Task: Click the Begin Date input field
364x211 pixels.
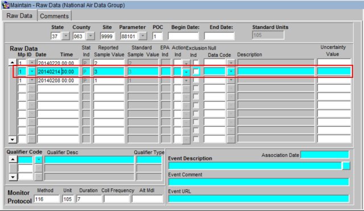Action: 183,36
